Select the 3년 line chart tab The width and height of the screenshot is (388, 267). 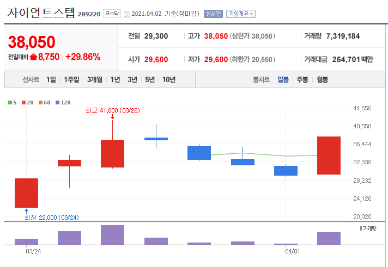pyautogui.click(x=132, y=79)
